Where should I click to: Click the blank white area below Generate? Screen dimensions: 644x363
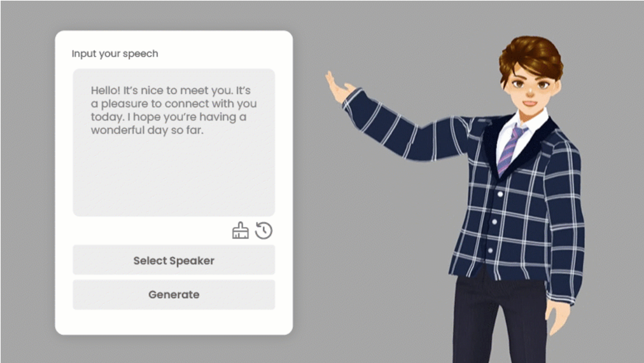pos(174,322)
